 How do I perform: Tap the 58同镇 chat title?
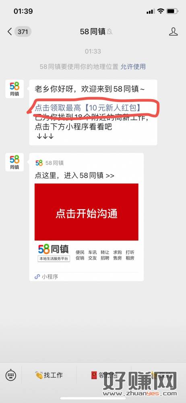[x=93, y=31]
